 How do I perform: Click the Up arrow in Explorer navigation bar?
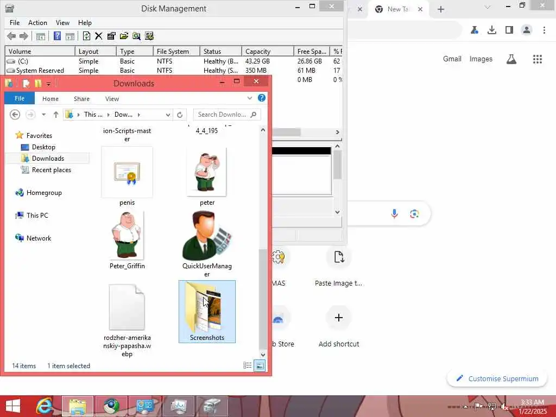[56, 115]
